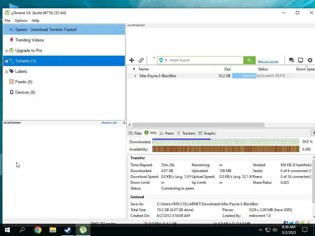
Task: Open the Windows Start menu
Action: pyautogui.click(x=7, y=230)
